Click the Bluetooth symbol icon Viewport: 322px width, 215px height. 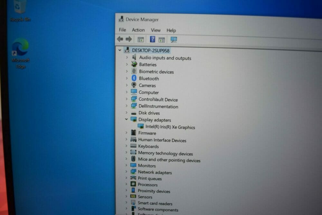point(134,78)
